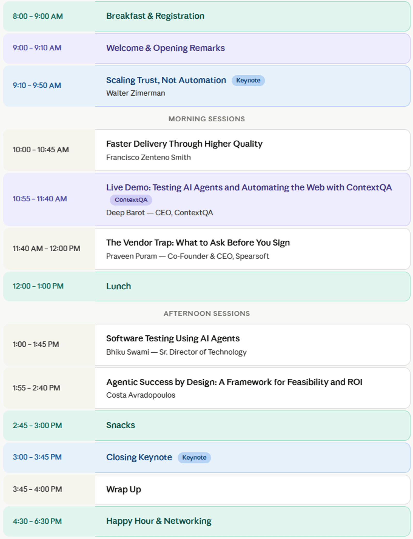This screenshot has width=413, height=539.
Task: Click speaker Costa Avradopoulos
Action: pos(141,395)
